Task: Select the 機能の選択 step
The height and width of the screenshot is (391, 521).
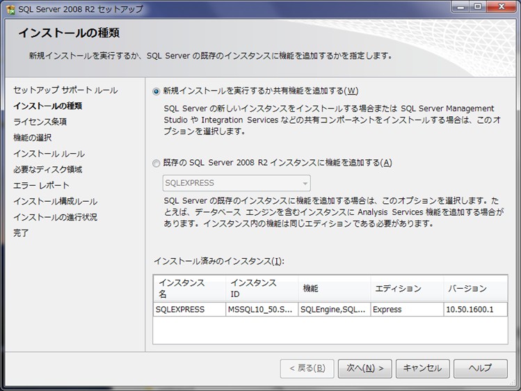Action: (32, 138)
